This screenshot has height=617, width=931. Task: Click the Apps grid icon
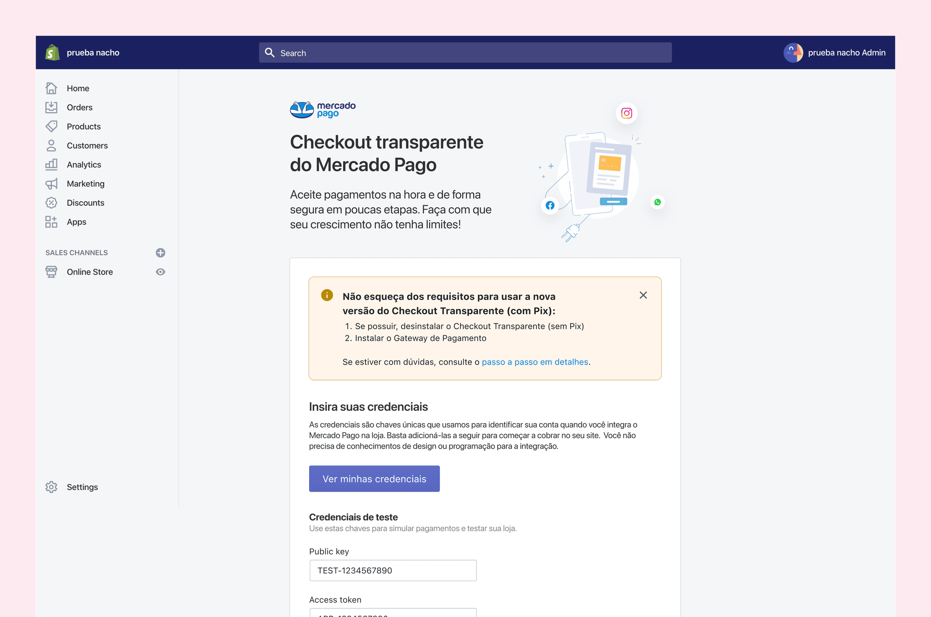51,222
